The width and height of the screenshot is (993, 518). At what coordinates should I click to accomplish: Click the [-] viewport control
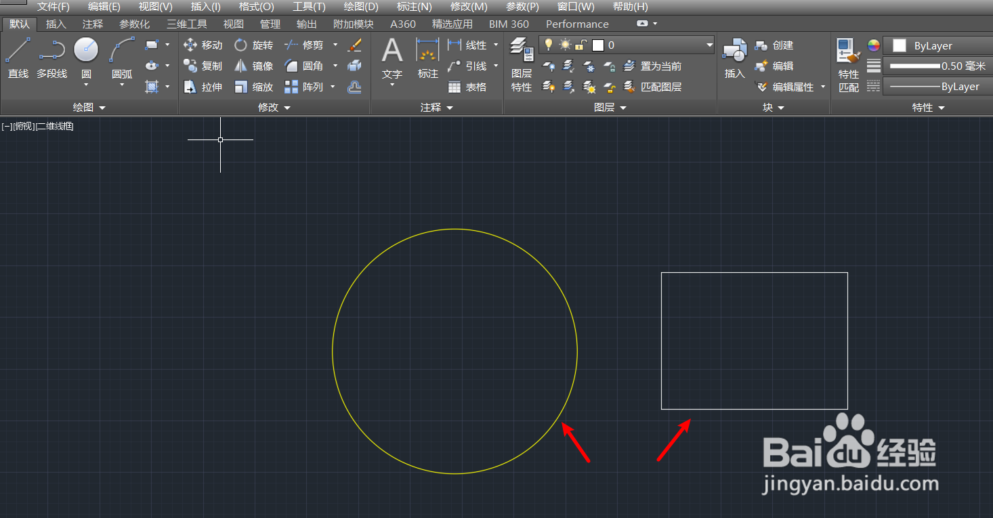7,127
